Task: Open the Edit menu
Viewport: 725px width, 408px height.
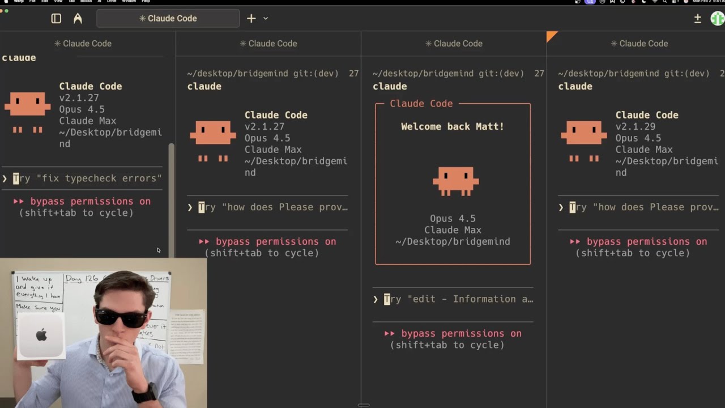Action: 45,2
